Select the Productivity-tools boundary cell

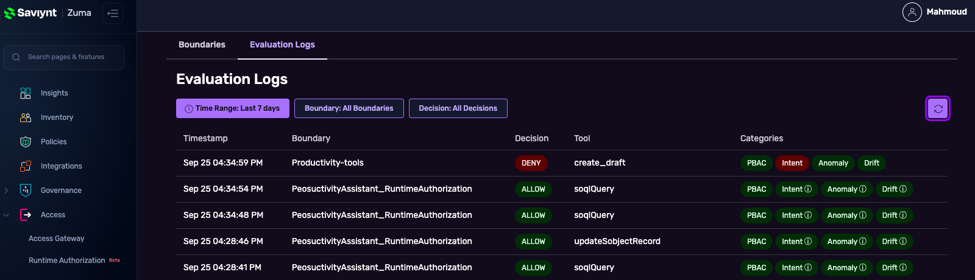point(328,163)
